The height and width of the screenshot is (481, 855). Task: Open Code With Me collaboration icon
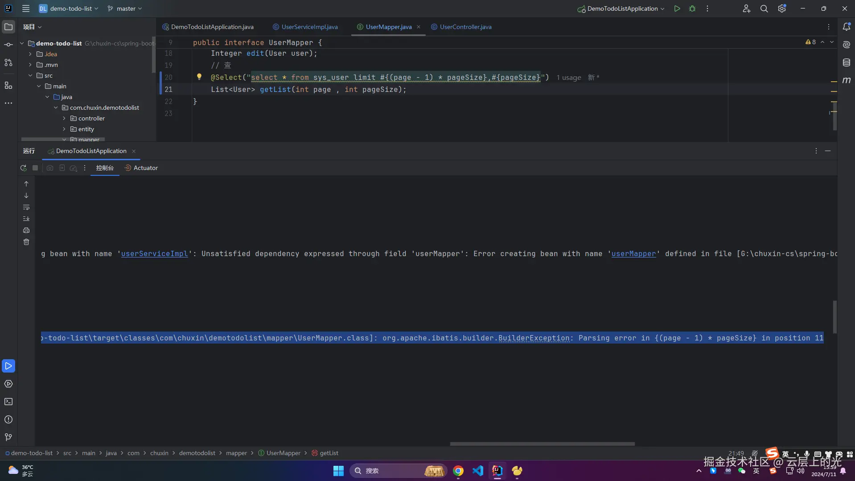[x=746, y=8]
